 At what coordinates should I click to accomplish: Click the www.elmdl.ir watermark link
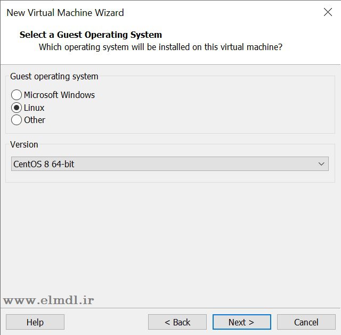click(48, 300)
